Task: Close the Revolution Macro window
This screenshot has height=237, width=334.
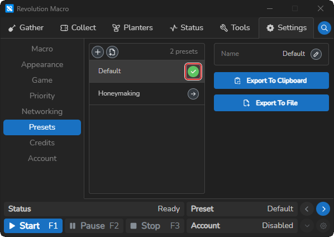Action: point(321,9)
